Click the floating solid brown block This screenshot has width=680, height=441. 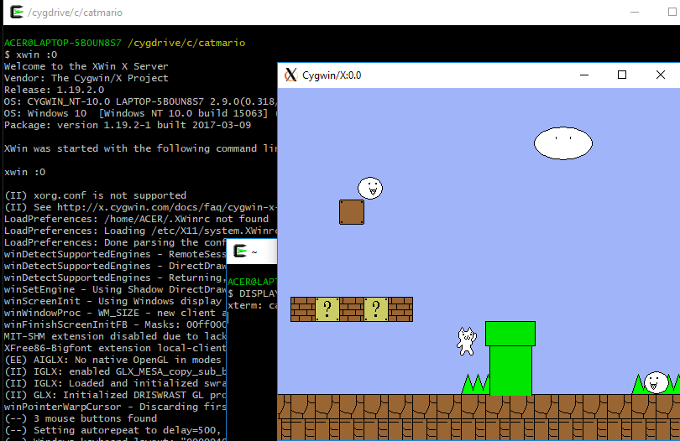click(352, 212)
